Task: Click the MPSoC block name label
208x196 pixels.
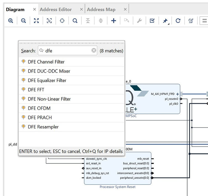Action: click(131, 116)
